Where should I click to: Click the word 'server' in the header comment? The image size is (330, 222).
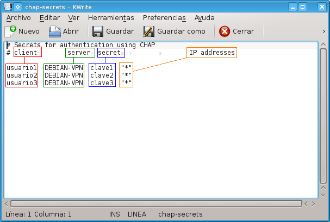tap(79, 52)
